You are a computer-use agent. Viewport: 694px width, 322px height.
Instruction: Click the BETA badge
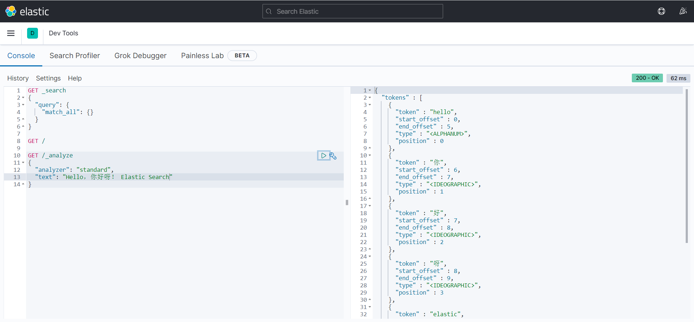click(242, 56)
